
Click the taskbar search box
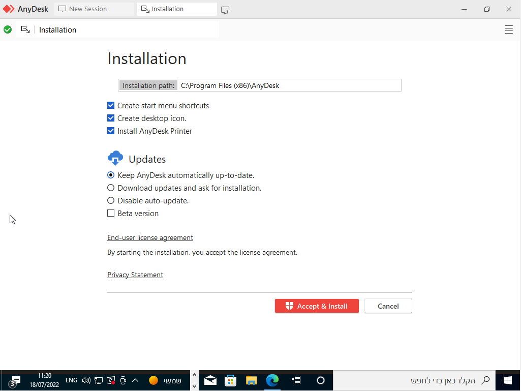pos(414,380)
